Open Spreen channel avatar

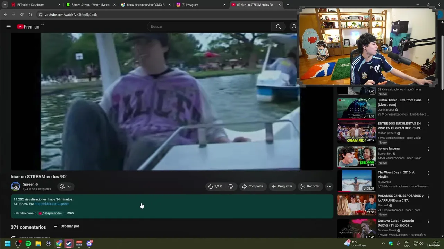click(x=15, y=186)
